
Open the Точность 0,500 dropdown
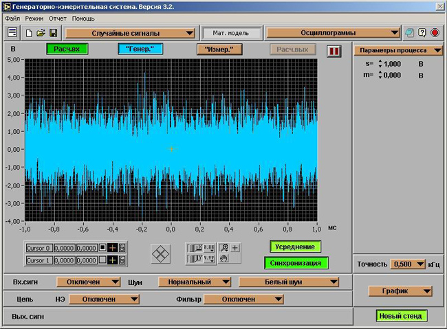coord(408,264)
